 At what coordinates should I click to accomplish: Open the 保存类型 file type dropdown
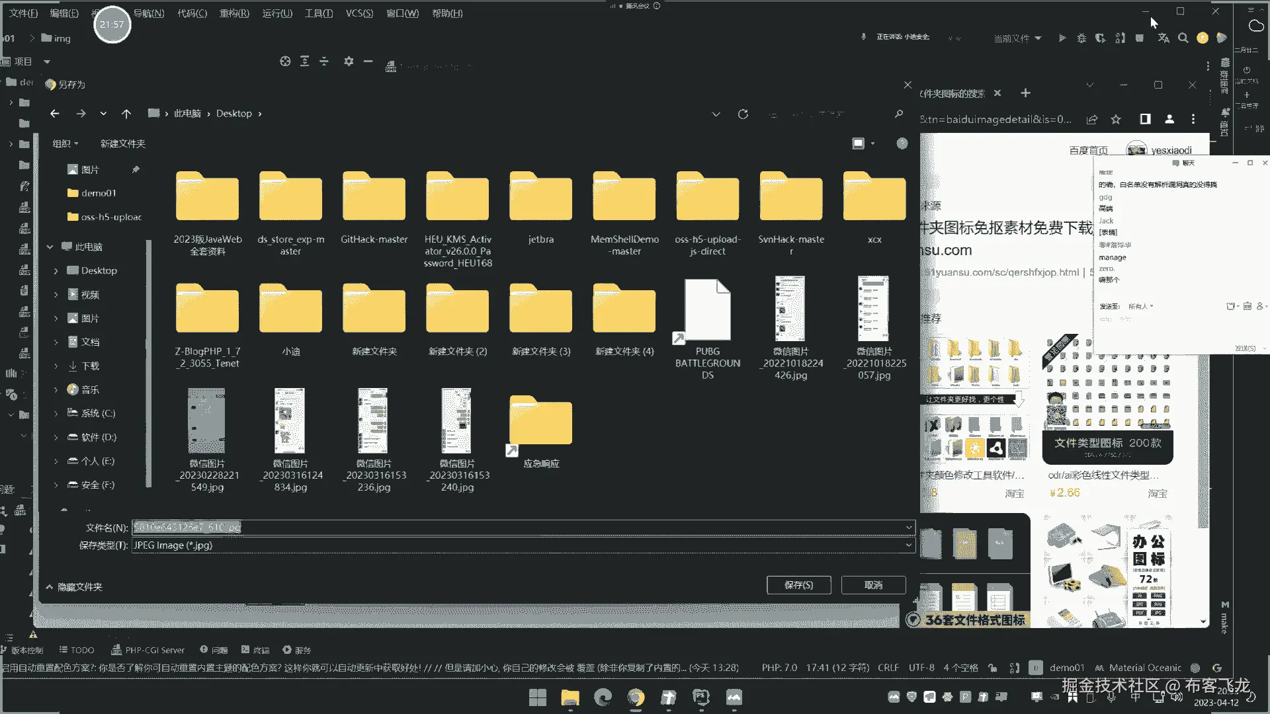point(908,545)
